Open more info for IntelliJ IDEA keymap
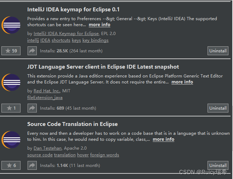This screenshot has height=179, width=233. [100, 25]
